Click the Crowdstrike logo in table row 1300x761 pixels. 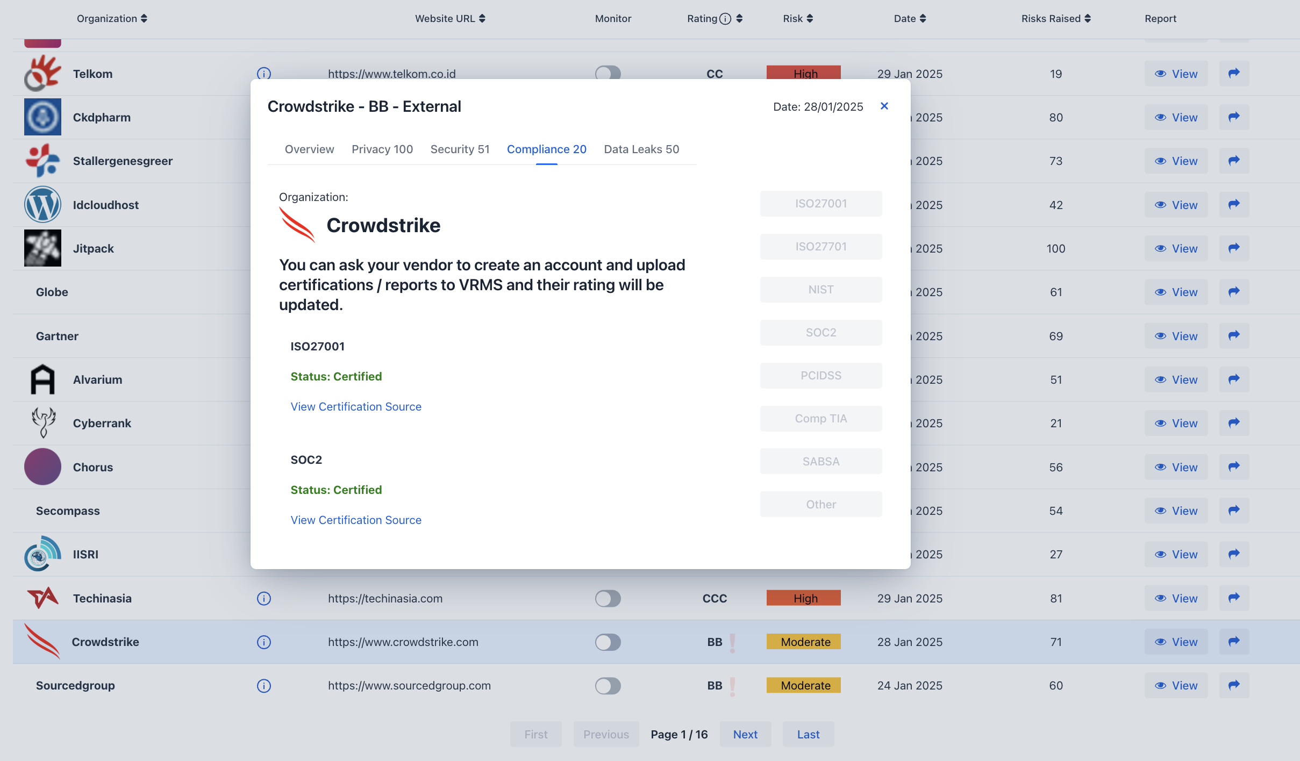coord(42,641)
